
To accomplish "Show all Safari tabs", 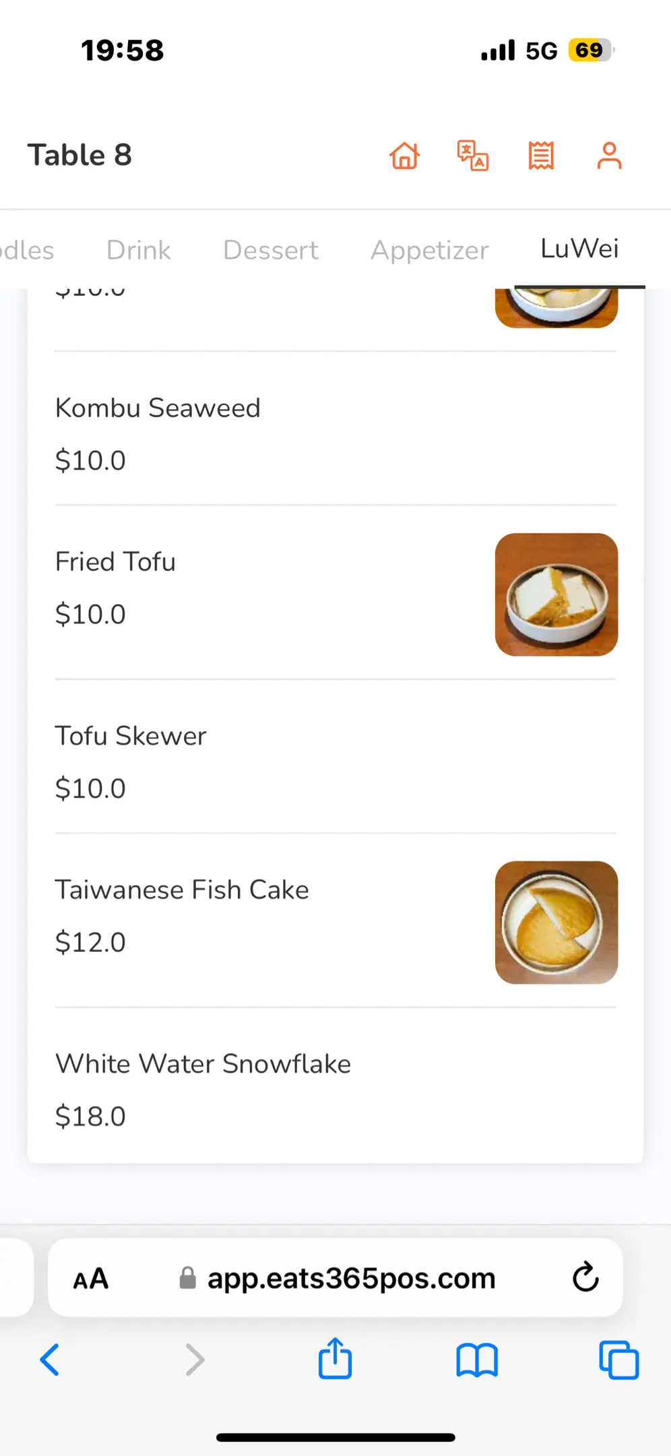I will coord(618,1360).
